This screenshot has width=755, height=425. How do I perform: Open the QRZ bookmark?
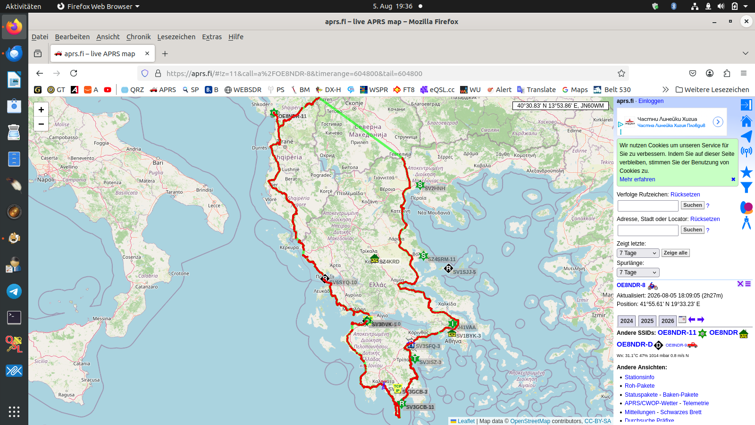click(133, 90)
